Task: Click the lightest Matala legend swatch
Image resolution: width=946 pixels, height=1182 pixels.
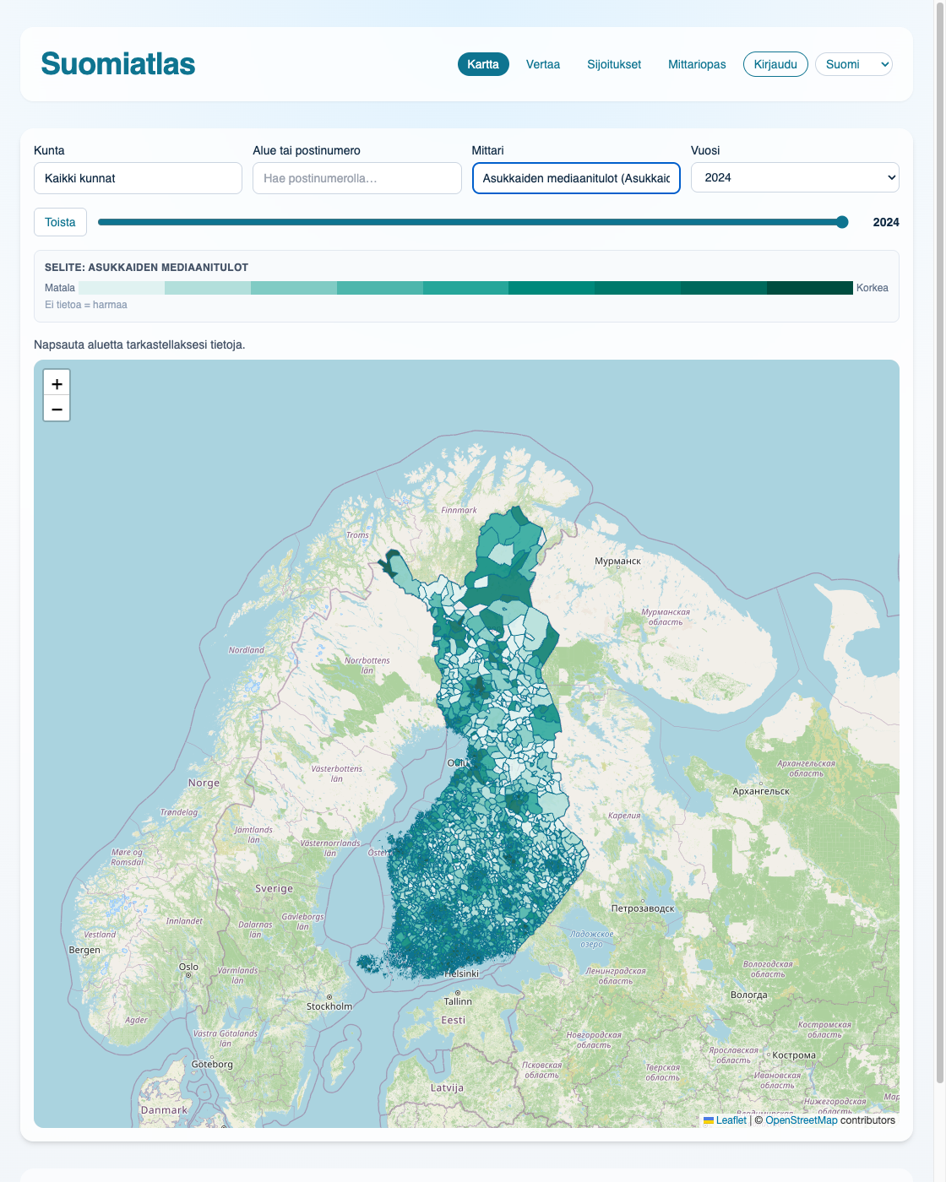Action: point(122,288)
